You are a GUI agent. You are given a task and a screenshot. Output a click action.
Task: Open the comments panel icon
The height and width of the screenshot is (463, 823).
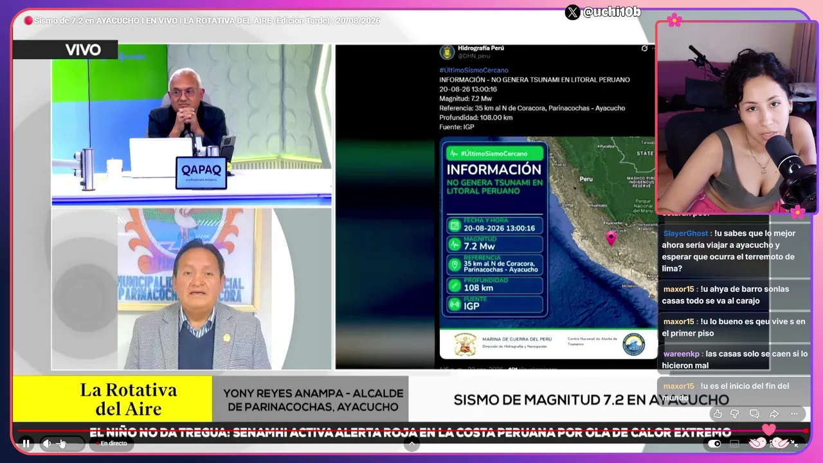[754, 413]
